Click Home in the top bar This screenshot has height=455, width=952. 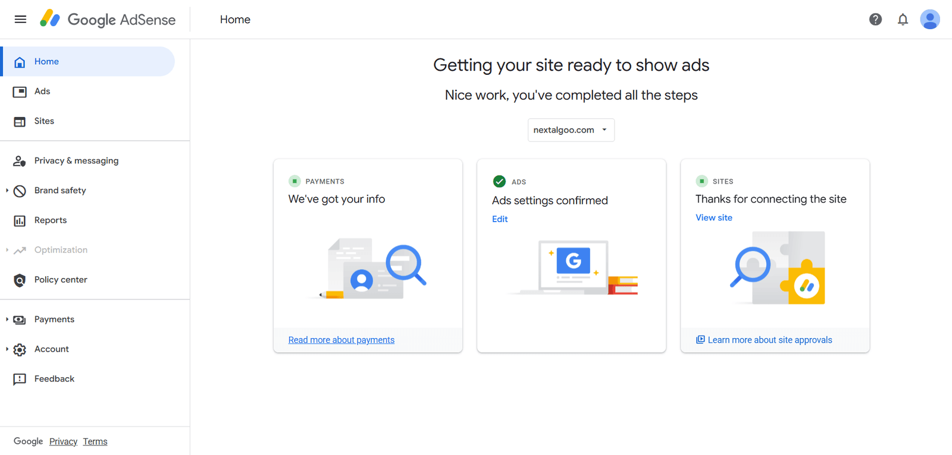pyautogui.click(x=235, y=19)
